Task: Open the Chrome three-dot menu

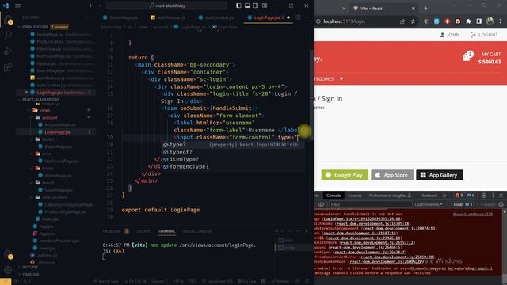Action: click(x=500, y=21)
